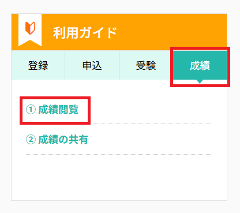Open the 登録 tab

click(x=38, y=65)
